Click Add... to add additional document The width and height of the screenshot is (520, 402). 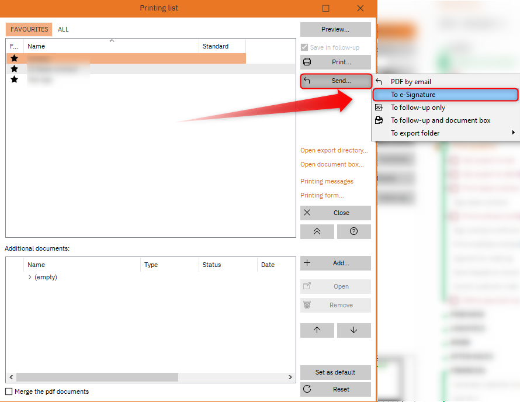click(335, 263)
